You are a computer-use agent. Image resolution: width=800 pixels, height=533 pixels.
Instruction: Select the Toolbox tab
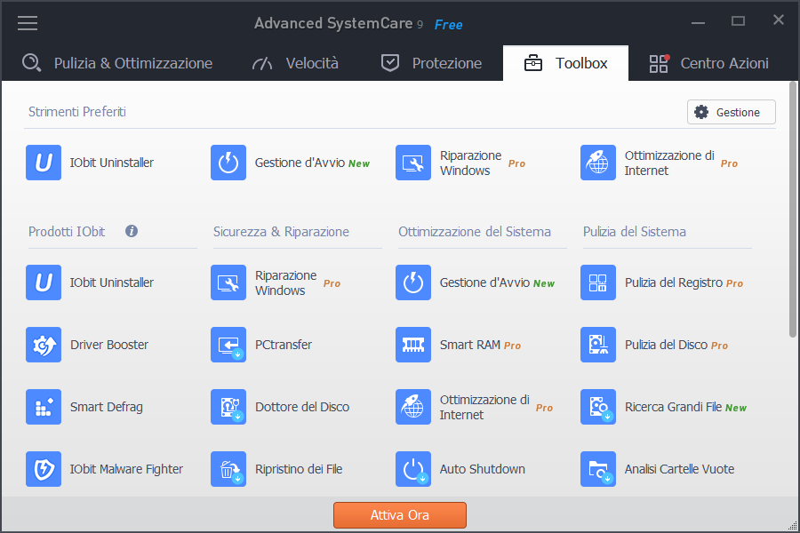pyautogui.click(x=566, y=63)
